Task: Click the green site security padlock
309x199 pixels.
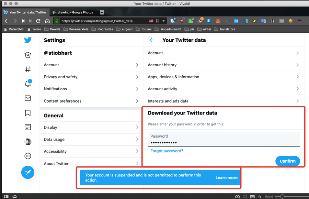Action: (57, 21)
